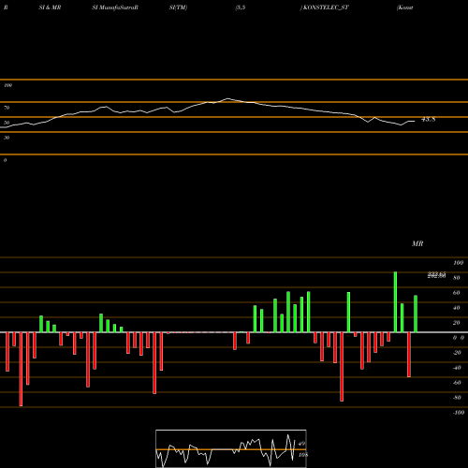The width and height of the screenshot is (468, 468).
Task: Click the last red bar on MR chart
Action: (409, 355)
